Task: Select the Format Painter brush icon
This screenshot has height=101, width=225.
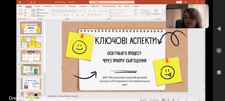Action: (25, 16)
